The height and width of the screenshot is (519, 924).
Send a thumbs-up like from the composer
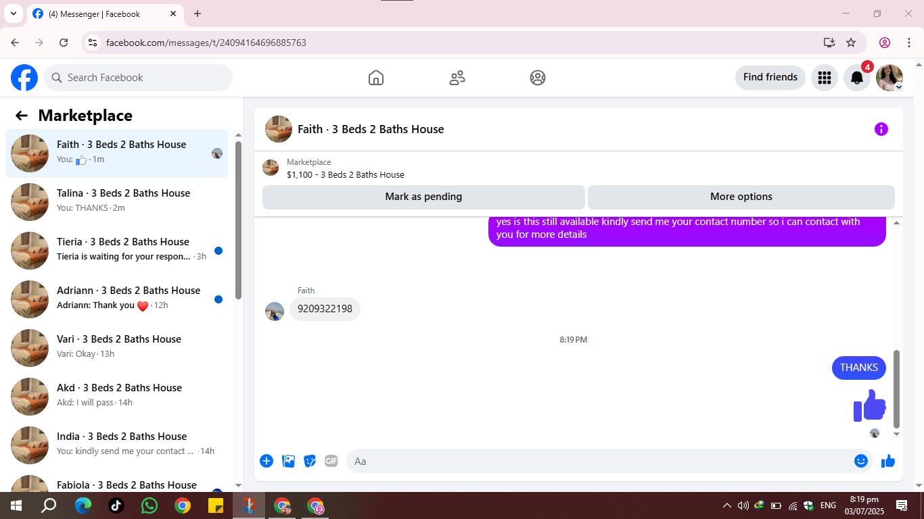click(888, 461)
